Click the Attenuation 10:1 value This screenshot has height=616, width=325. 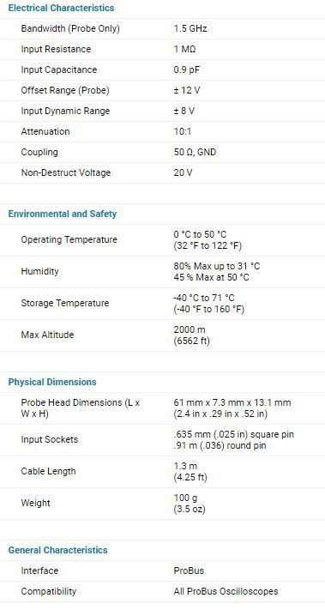coord(183,131)
